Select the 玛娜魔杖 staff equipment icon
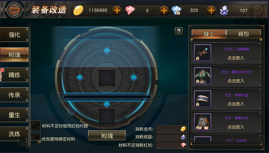Image resolution: width=269 pixels, height=153 pixels. pyautogui.click(x=203, y=53)
